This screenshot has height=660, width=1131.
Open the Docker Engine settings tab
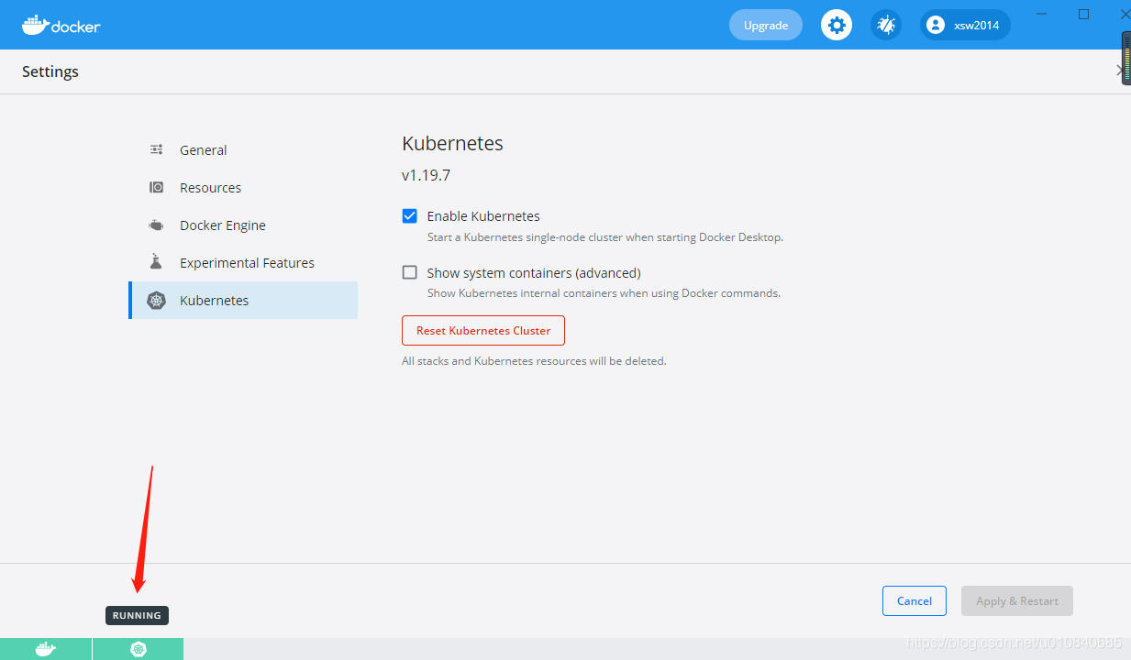(x=243, y=225)
